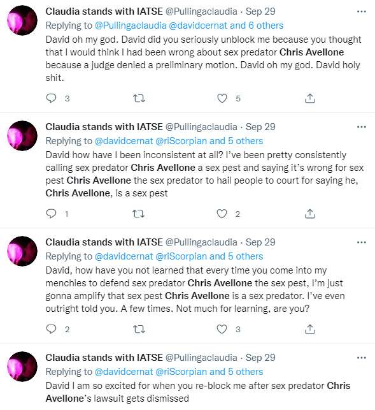
Task: Retweet the second tweet about being inconsistent
Action: (139, 214)
